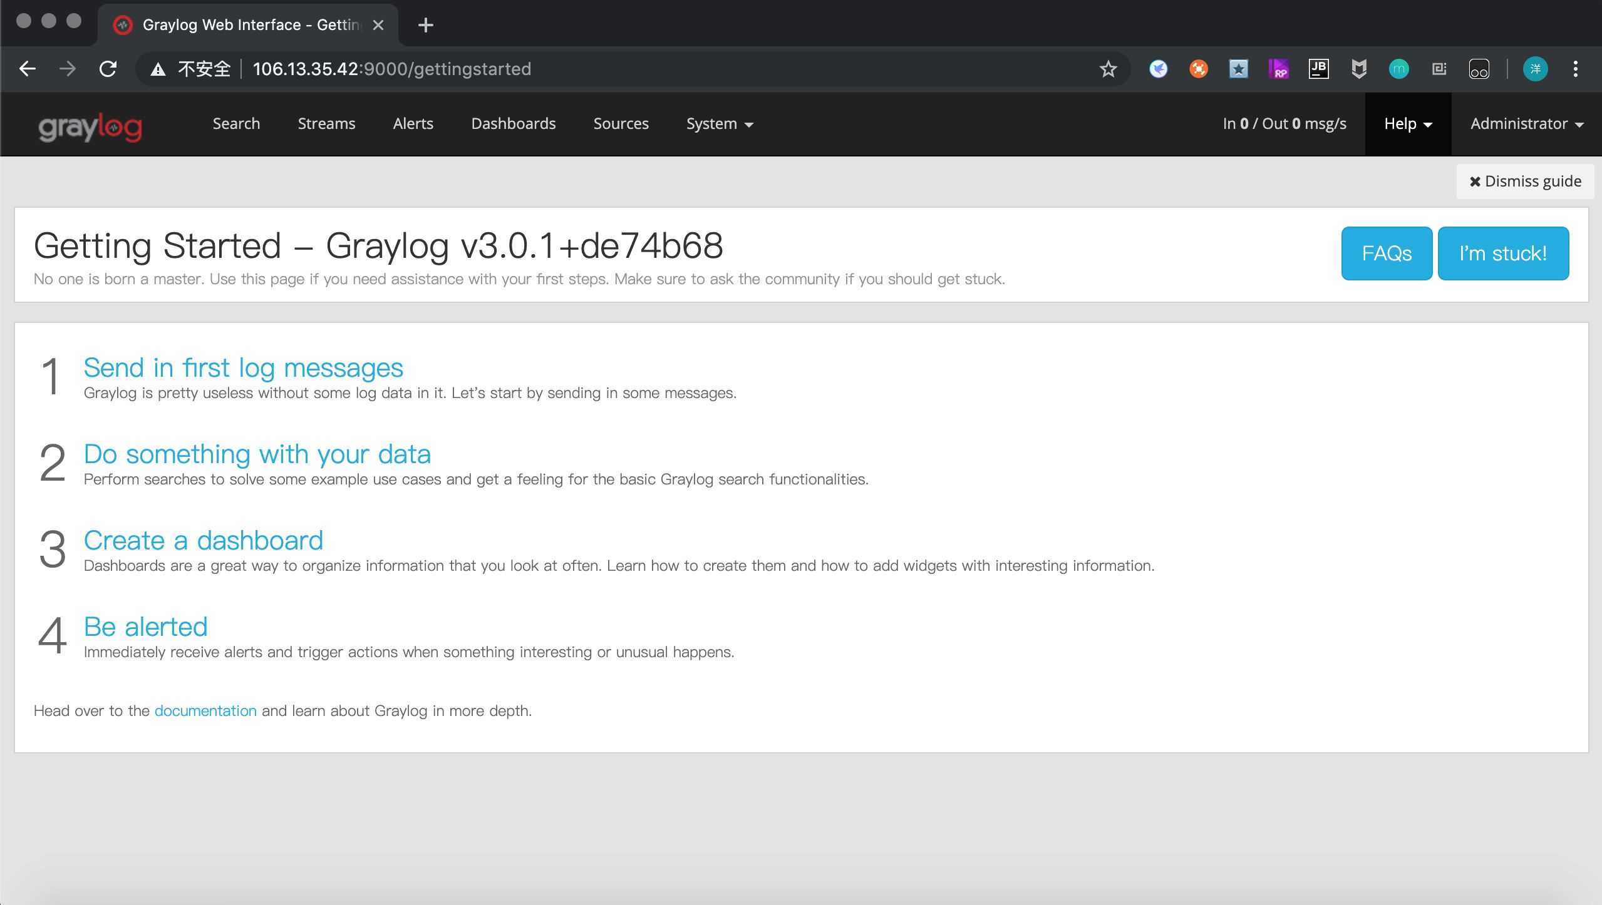1602x905 pixels.
Task: Click the insecure warning triangle icon
Action: [x=158, y=69]
